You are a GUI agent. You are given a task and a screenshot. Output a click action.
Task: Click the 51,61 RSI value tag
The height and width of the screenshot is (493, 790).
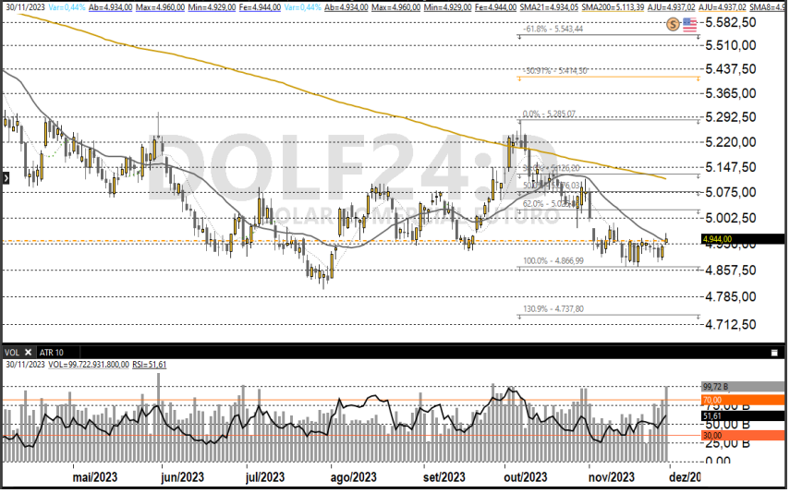pos(713,417)
